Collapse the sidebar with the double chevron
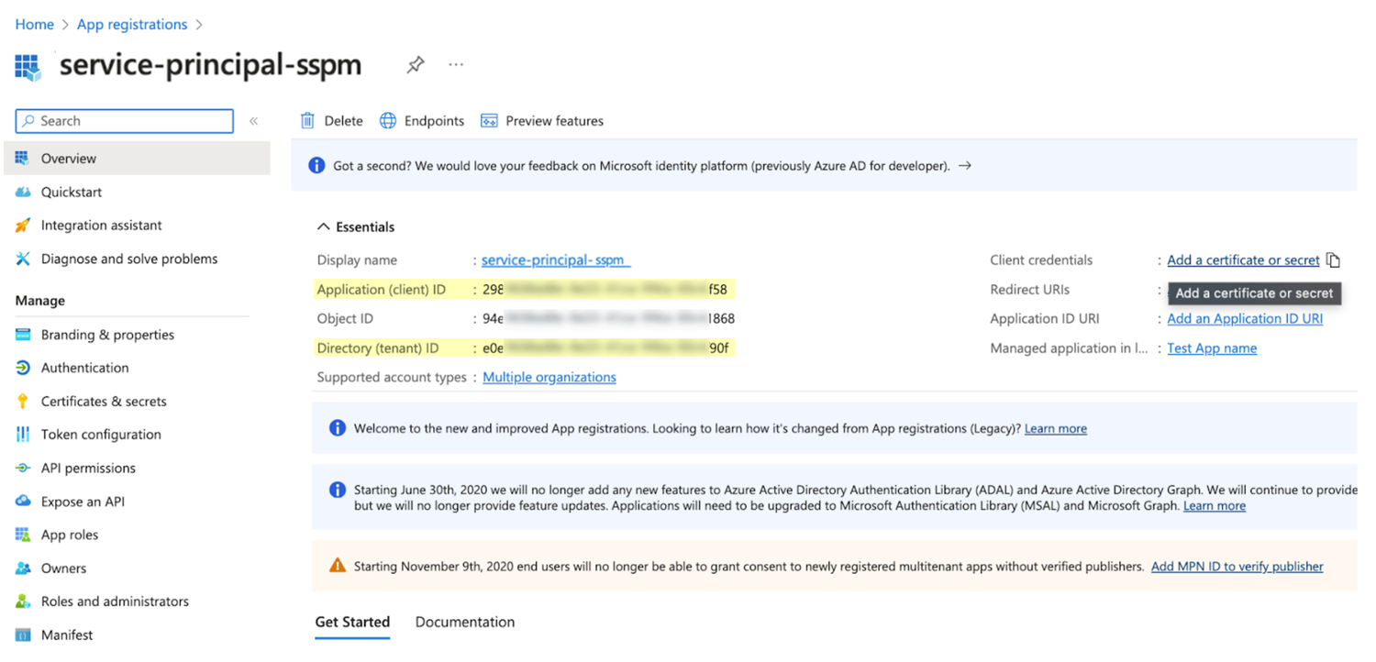This screenshot has height=662, width=1376. pos(254,121)
